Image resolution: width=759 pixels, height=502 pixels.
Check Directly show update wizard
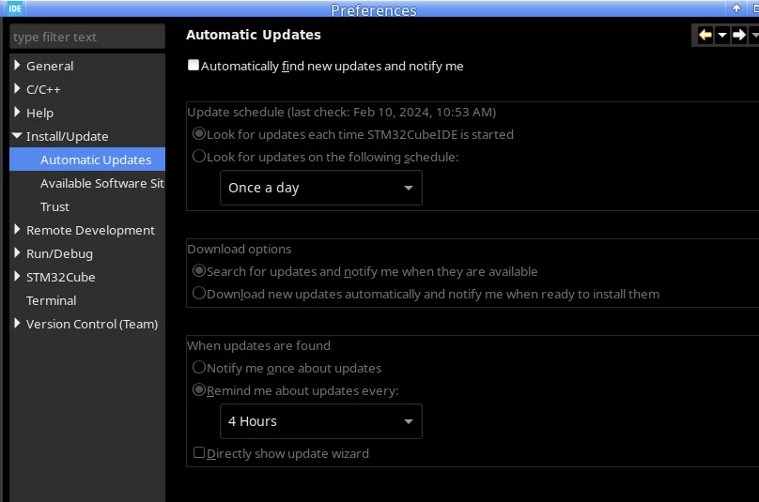click(199, 452)
